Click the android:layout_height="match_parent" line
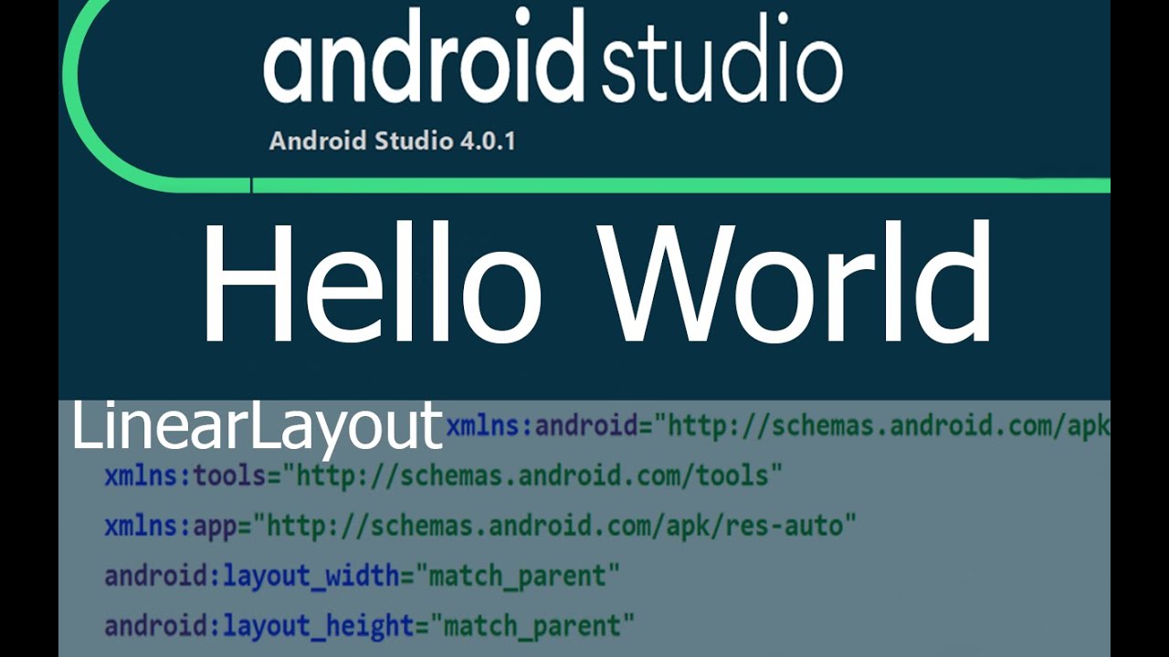 point(369,627)
